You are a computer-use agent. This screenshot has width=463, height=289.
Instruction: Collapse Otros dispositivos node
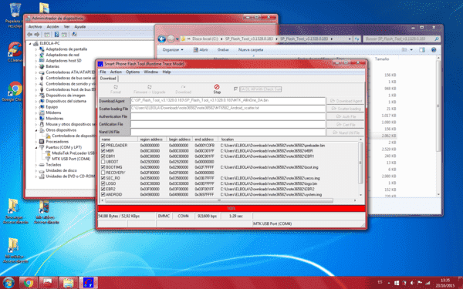point(36,130)
